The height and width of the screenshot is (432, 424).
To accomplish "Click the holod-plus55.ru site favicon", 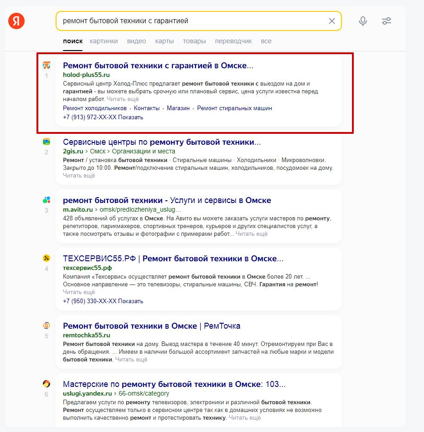I will tap(47, 65).
